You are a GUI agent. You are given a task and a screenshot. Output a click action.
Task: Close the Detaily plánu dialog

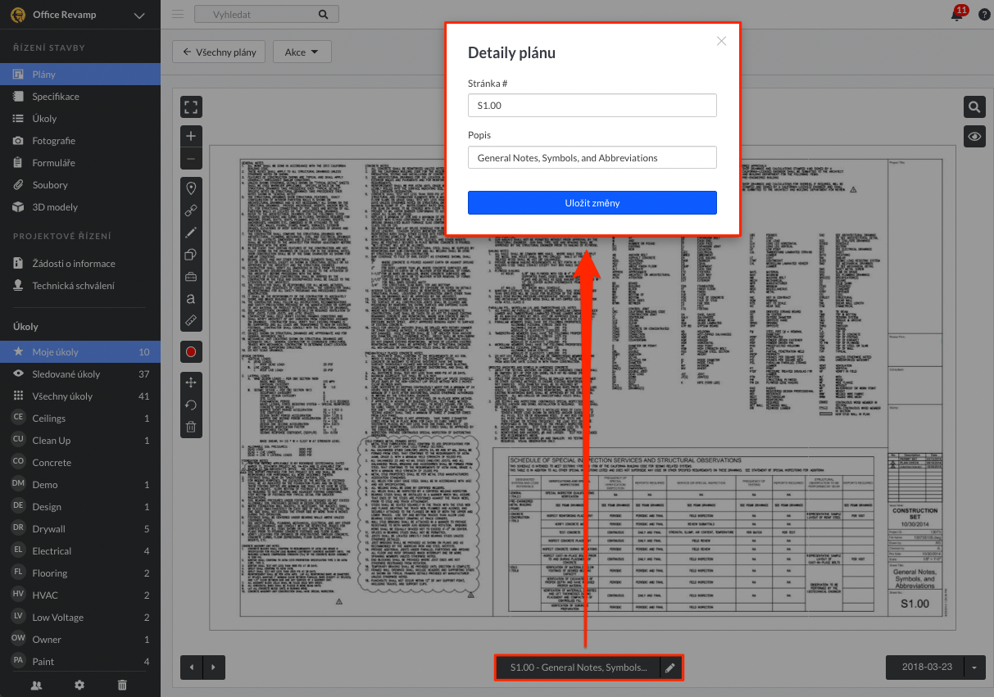tap(721, 41)
